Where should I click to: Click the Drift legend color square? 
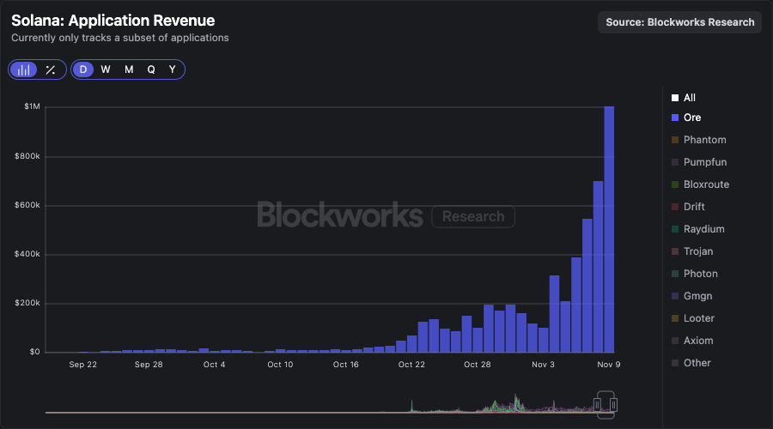click(675, 207)
